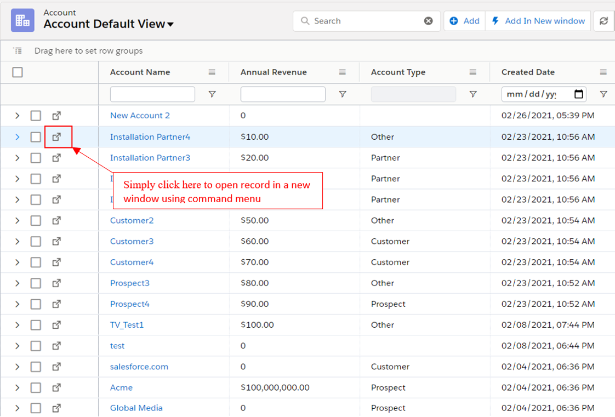Open the Global Media account link

click(x=136, y=408)
